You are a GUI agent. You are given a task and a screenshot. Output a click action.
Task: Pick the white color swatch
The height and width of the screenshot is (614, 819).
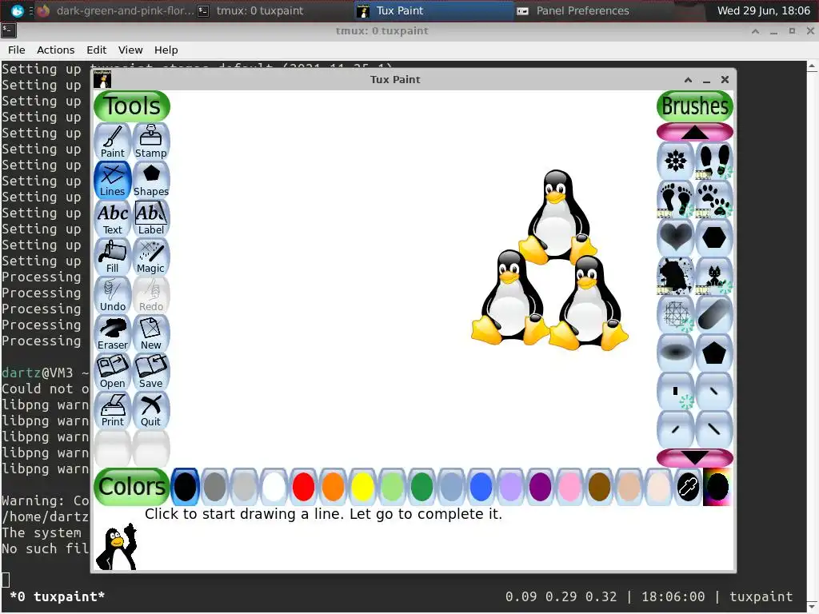pyautogui.click(x=274, y=487)
